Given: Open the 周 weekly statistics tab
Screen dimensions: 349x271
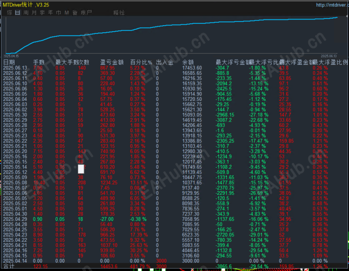Looking at the screenshot, I should coord(26,13).
